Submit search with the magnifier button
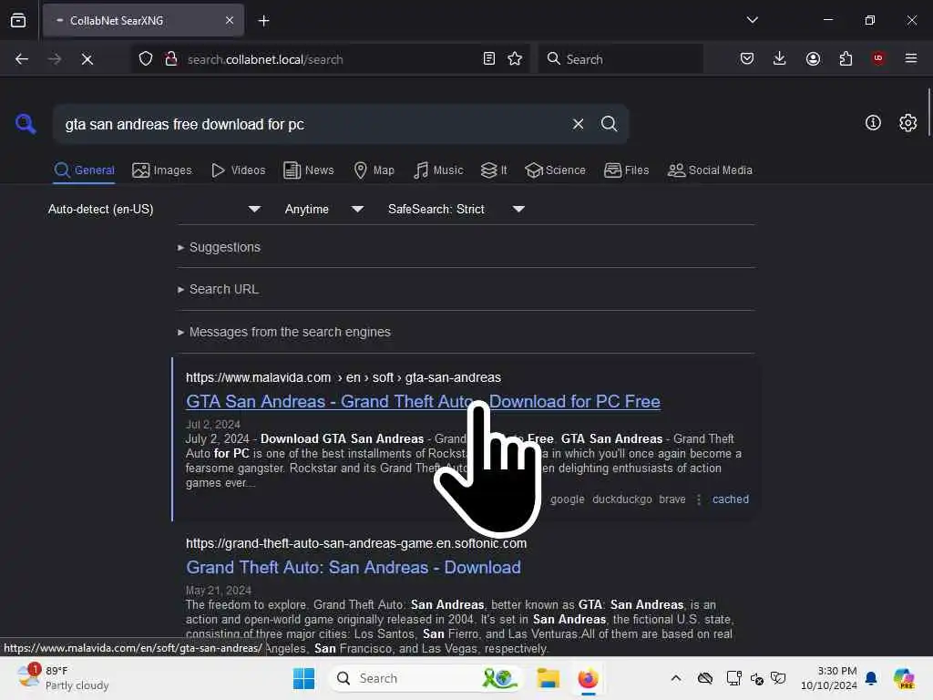 609,124
